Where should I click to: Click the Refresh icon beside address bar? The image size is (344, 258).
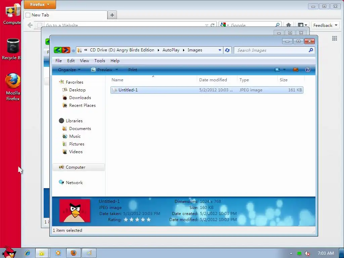tap(227, 50)
